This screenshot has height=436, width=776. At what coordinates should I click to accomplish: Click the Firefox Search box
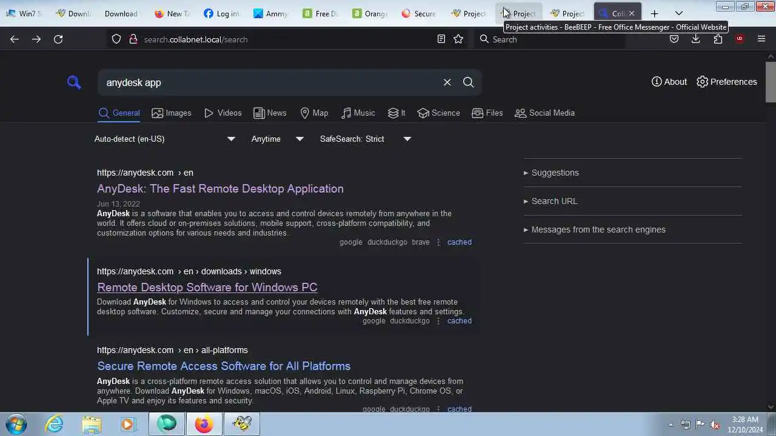(550, 39)
